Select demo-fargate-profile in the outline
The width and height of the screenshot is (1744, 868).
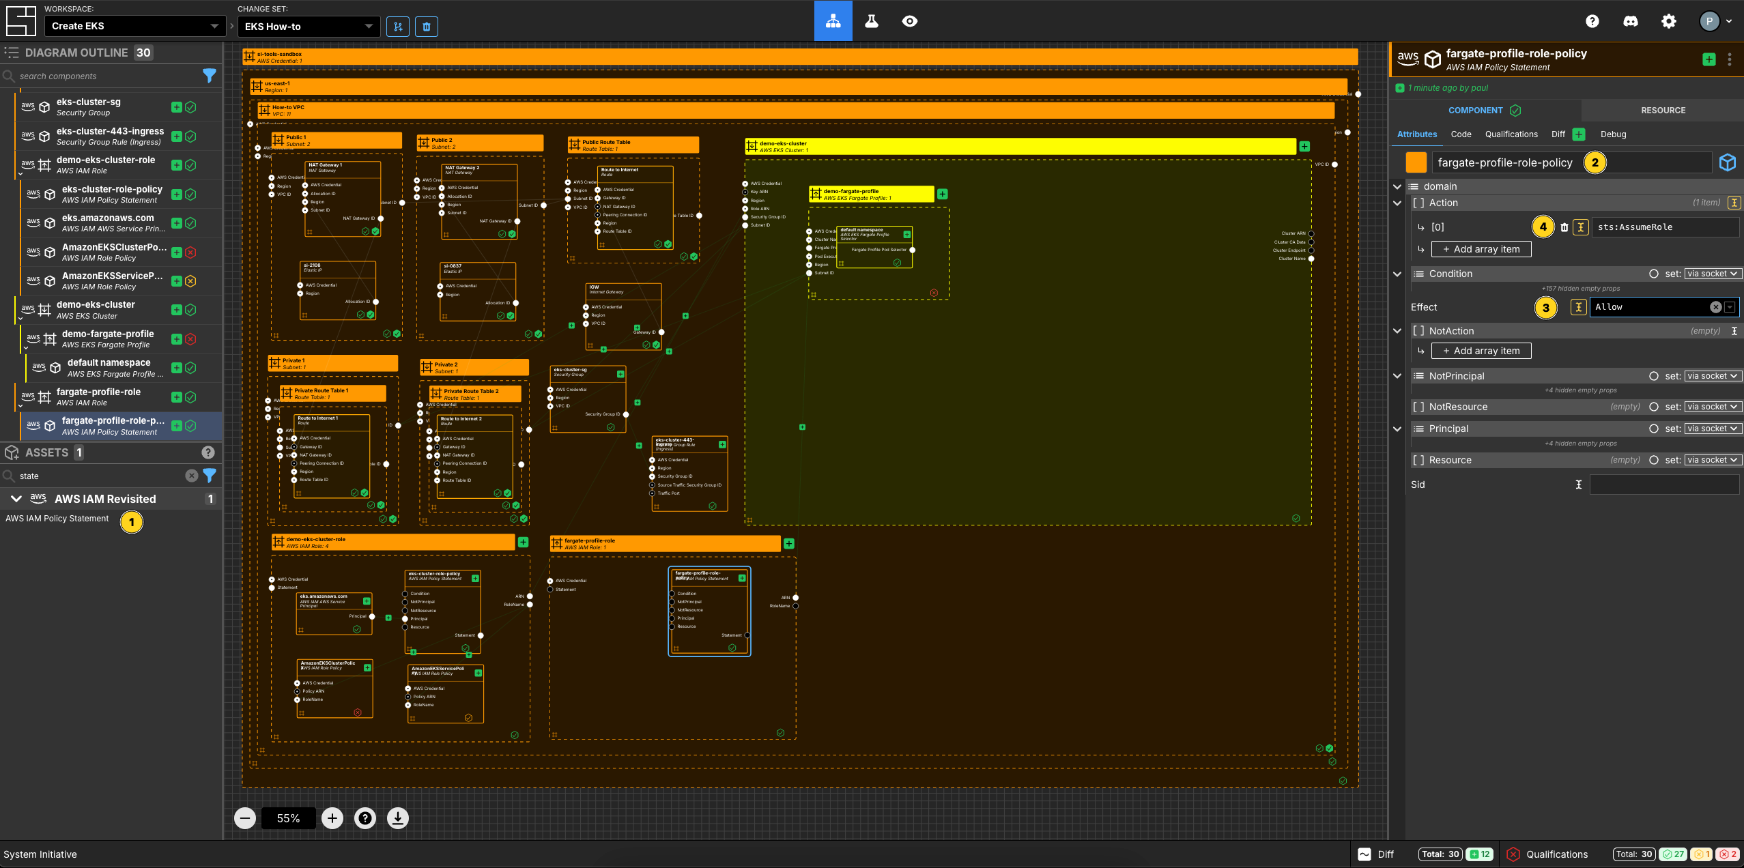[x=121, y=338]
